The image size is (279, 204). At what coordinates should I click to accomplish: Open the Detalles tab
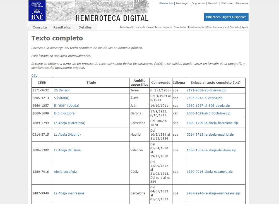click(85, 27)
